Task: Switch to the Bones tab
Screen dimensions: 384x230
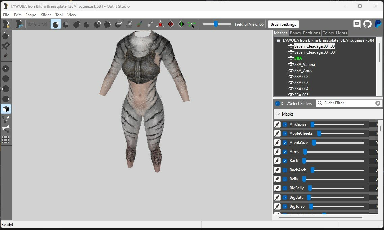Action: 295,33
